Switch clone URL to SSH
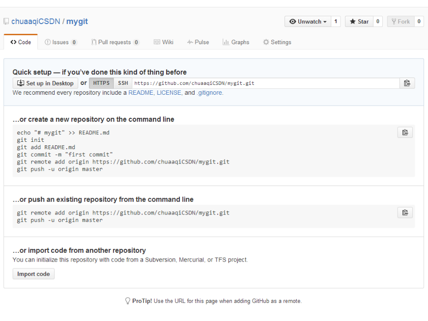 [123, 83]
